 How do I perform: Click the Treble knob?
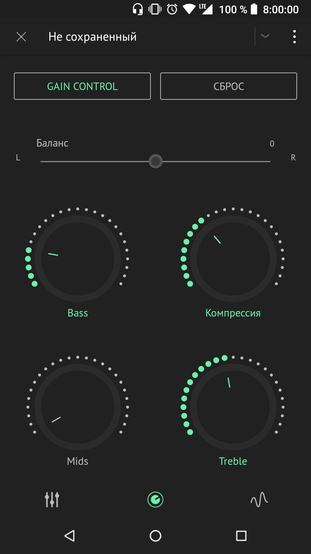coord(233,407)
